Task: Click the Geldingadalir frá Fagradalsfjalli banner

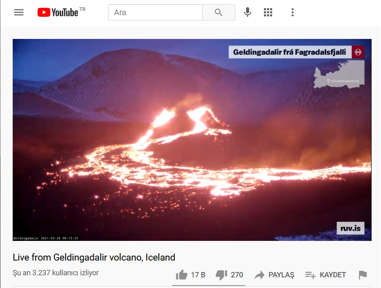Action: tap(296, 52)
